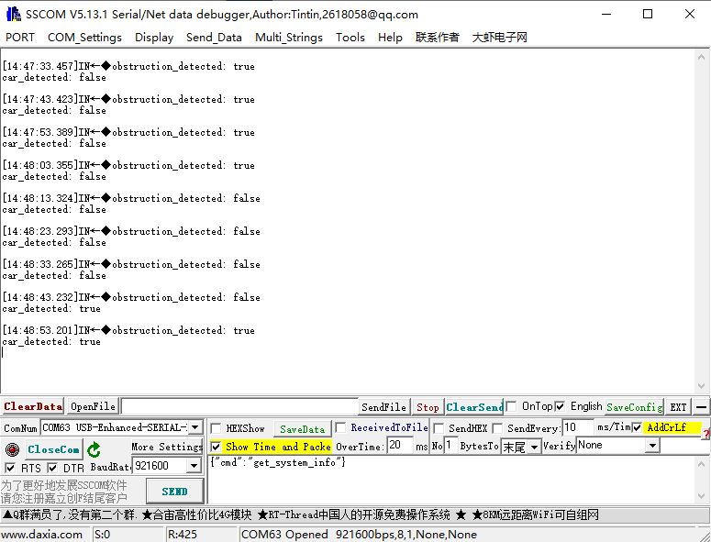Screen dimensions: 711x542
Task: Click the green refresh ports icon
Action: (94, 449)
